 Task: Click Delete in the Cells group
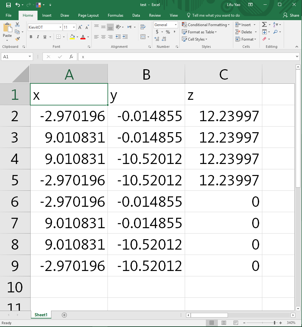[x=246, y=32]
